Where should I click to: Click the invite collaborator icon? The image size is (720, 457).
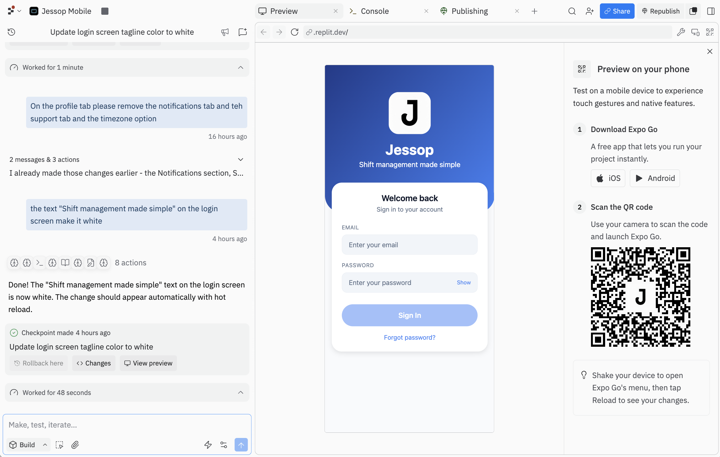(x=589, y=11)
